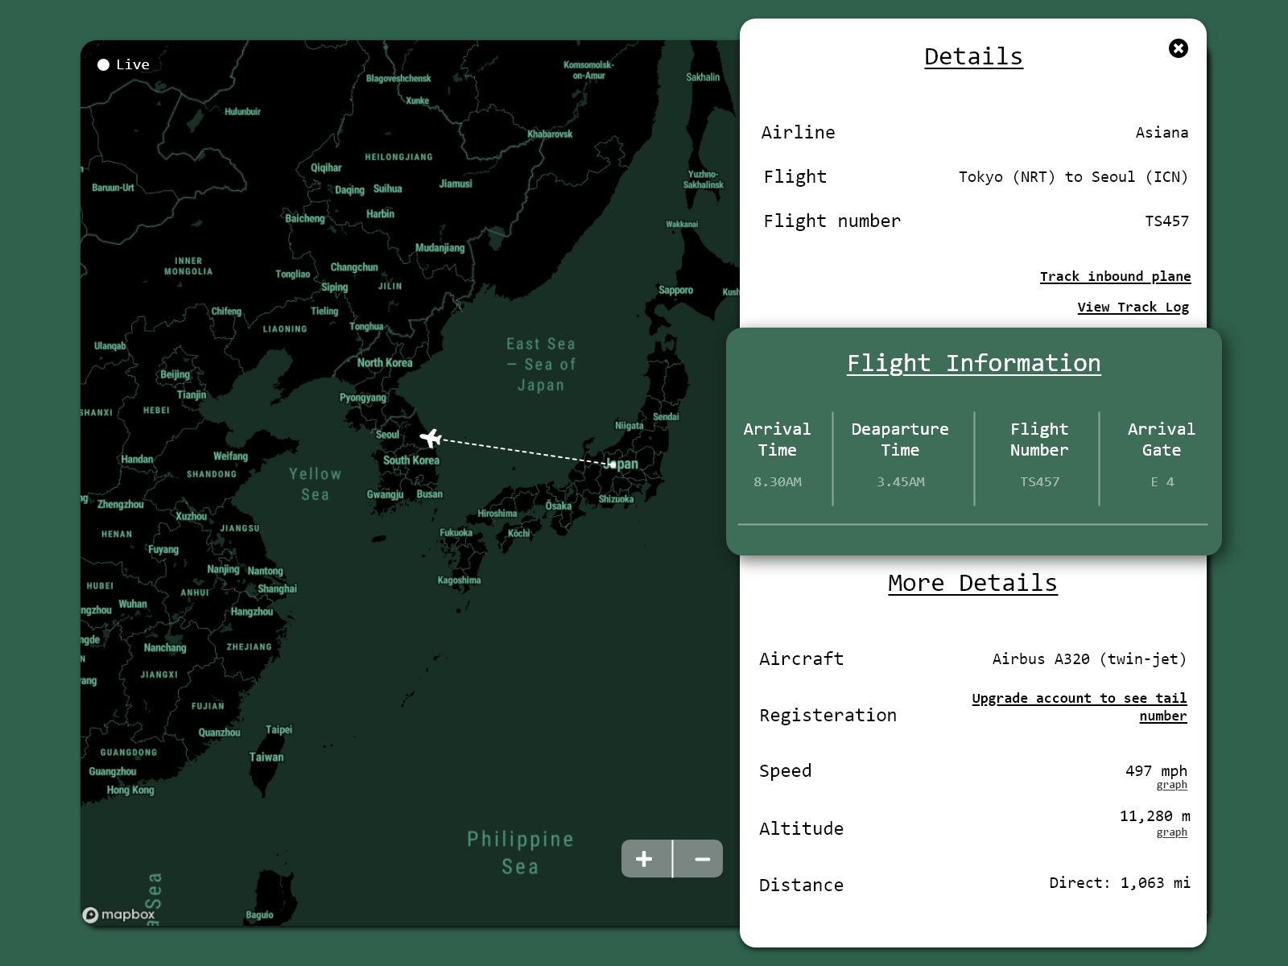This screenshot has width=1288, height=966.
Task: Click Upgrade account to see tail number
Action: pos(1080,707)
